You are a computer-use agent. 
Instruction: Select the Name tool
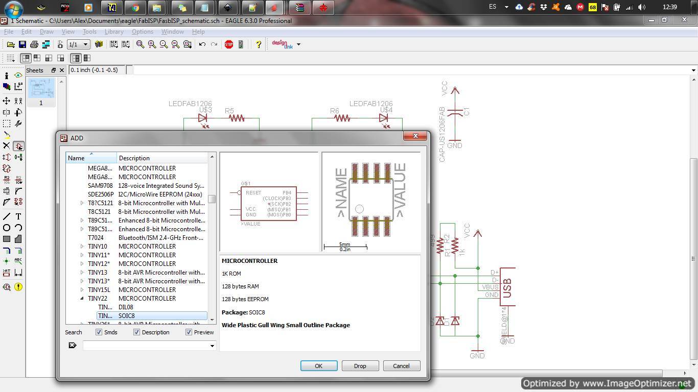7,180
